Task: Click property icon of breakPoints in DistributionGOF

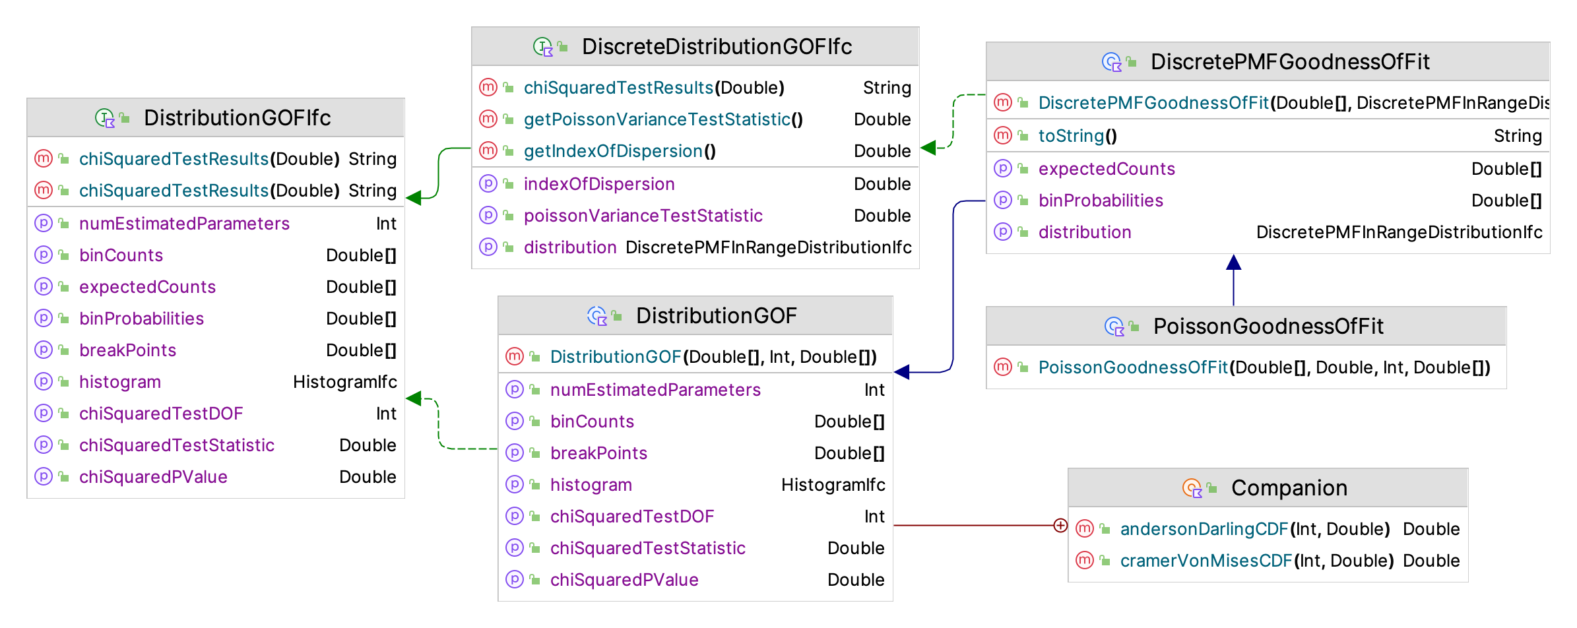Action: 515,453
